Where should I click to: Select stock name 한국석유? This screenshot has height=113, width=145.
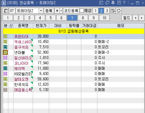(21, 85)
